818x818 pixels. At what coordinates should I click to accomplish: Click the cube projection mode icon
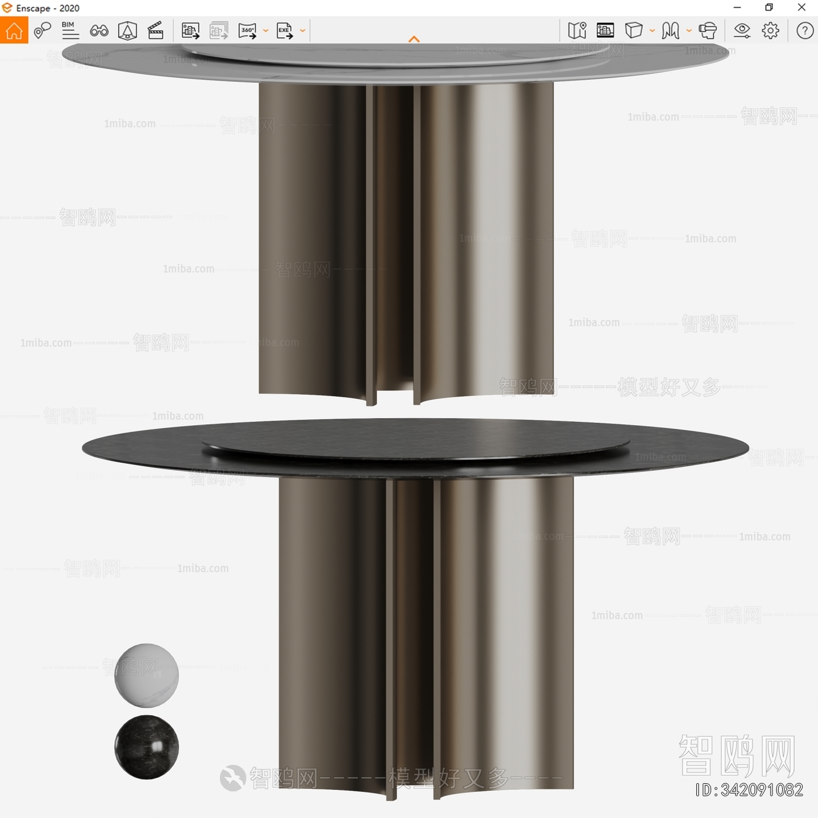pyautogui.click(x=633, y=31)
